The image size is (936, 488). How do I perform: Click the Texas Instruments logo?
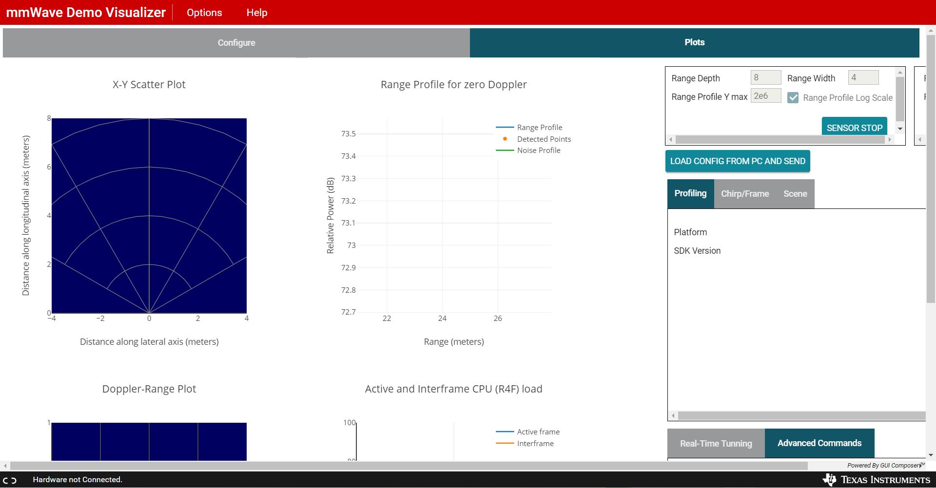(x=876, y=480)
